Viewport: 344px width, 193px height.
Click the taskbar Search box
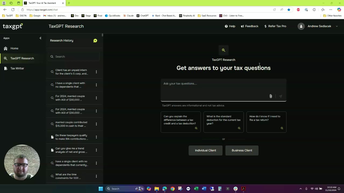[125, 189]
